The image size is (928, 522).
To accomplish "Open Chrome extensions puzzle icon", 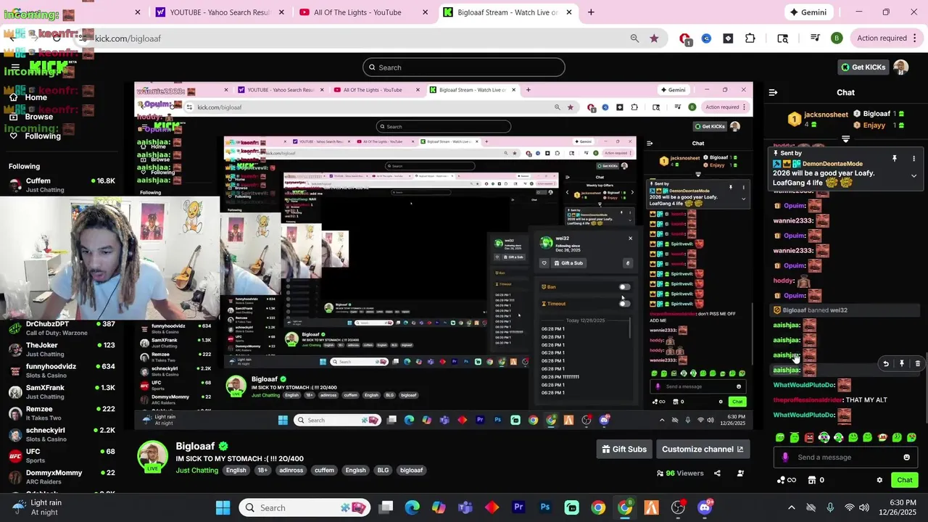I will tap(750, 38).
